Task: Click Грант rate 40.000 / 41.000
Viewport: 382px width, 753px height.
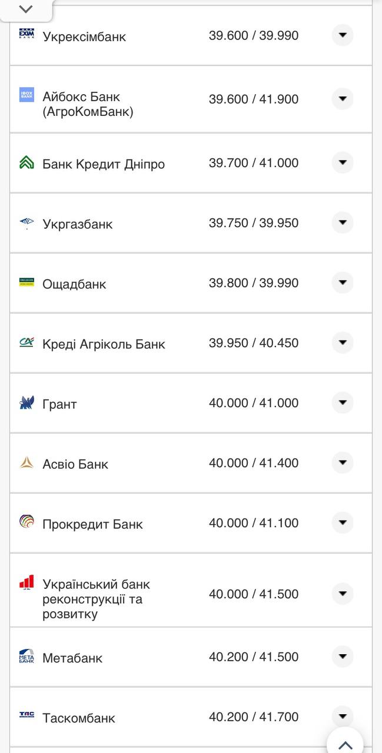Action: 253,403
